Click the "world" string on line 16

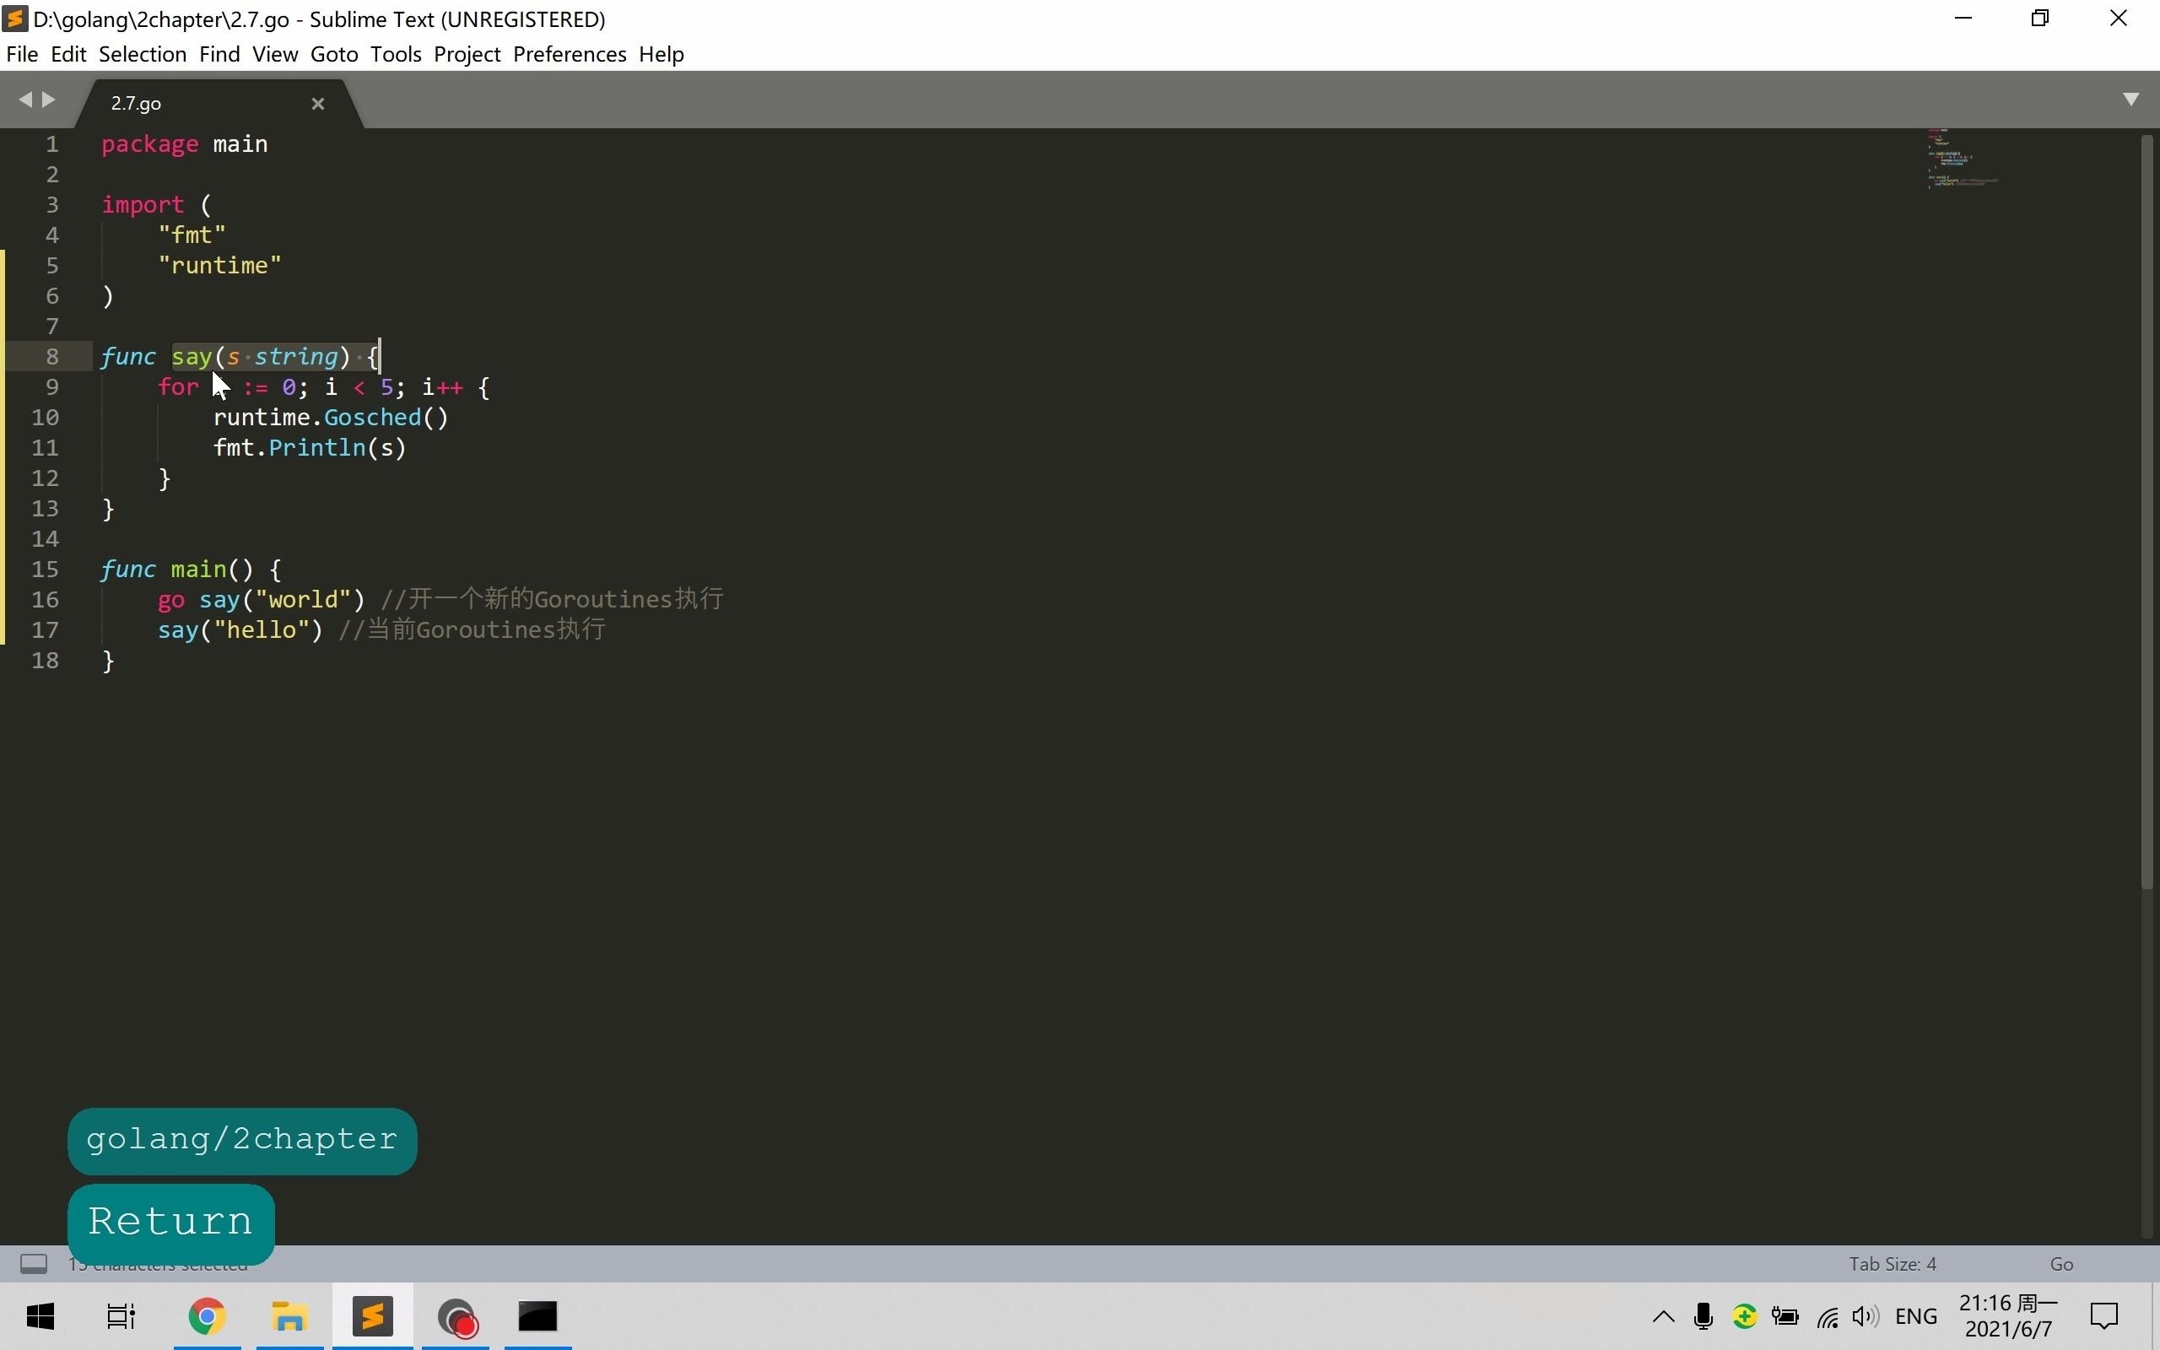click(x=304, y=599)
